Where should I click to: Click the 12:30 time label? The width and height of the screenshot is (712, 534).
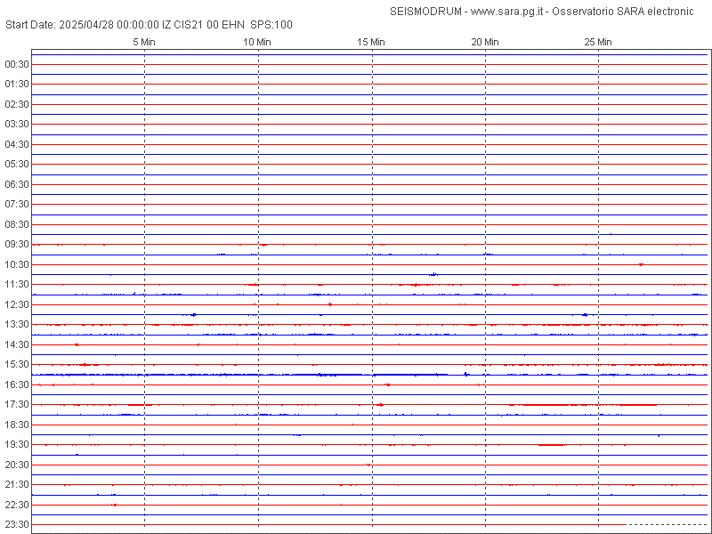tap(17, 304)
